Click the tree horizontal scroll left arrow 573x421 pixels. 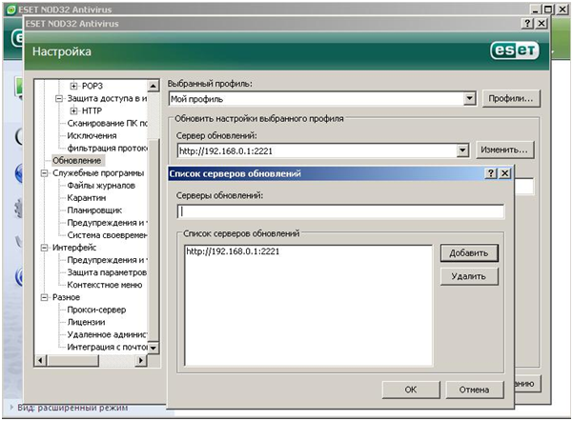pyautogui.click(x=41, y=360)
